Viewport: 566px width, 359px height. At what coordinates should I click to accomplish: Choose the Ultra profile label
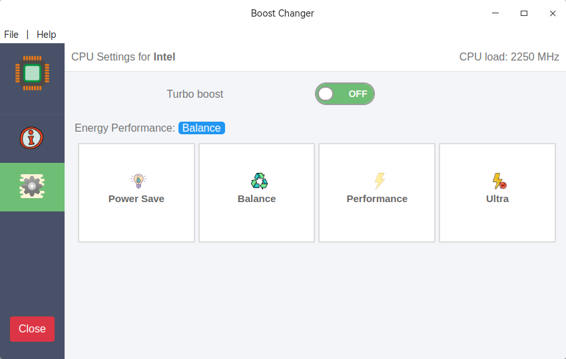click(x=497, y=199)
